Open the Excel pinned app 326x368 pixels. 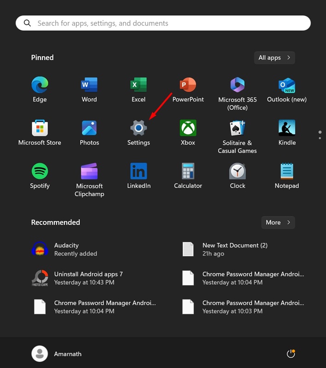[139, 85]
